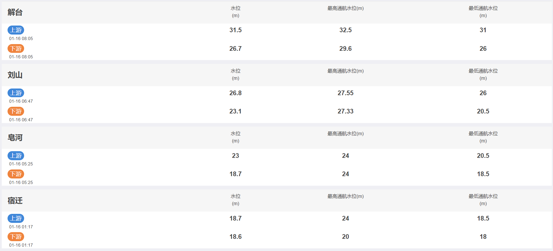Select the 下游 badge under 皂河
This screenshot has height=251, width=553.
(16, 174)
